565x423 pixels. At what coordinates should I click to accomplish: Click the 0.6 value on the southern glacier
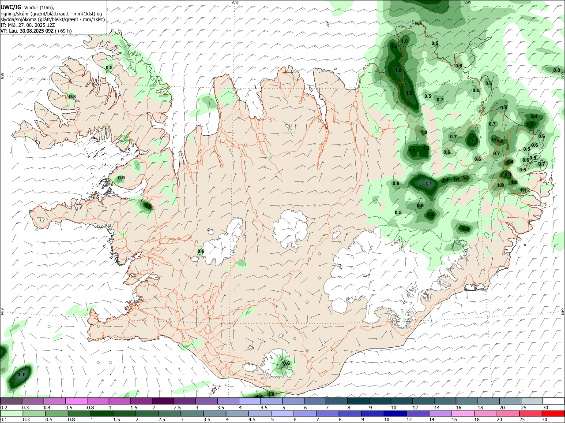pos(286,363)
